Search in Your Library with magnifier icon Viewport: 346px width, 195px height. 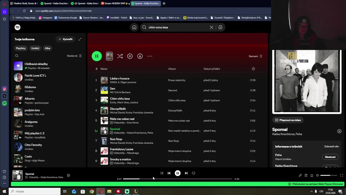click(x=17, y=56)
